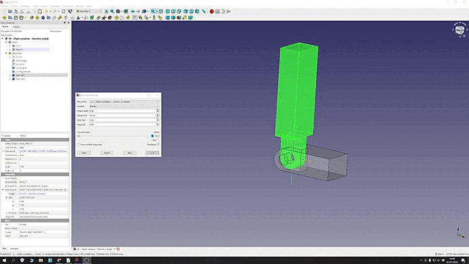469x264 pixels.
Task: Go forward with the right arrow icon
Action: [138, 12]
